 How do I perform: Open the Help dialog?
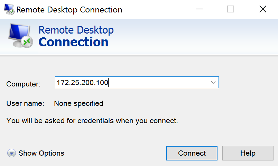[x=248, y=153]
